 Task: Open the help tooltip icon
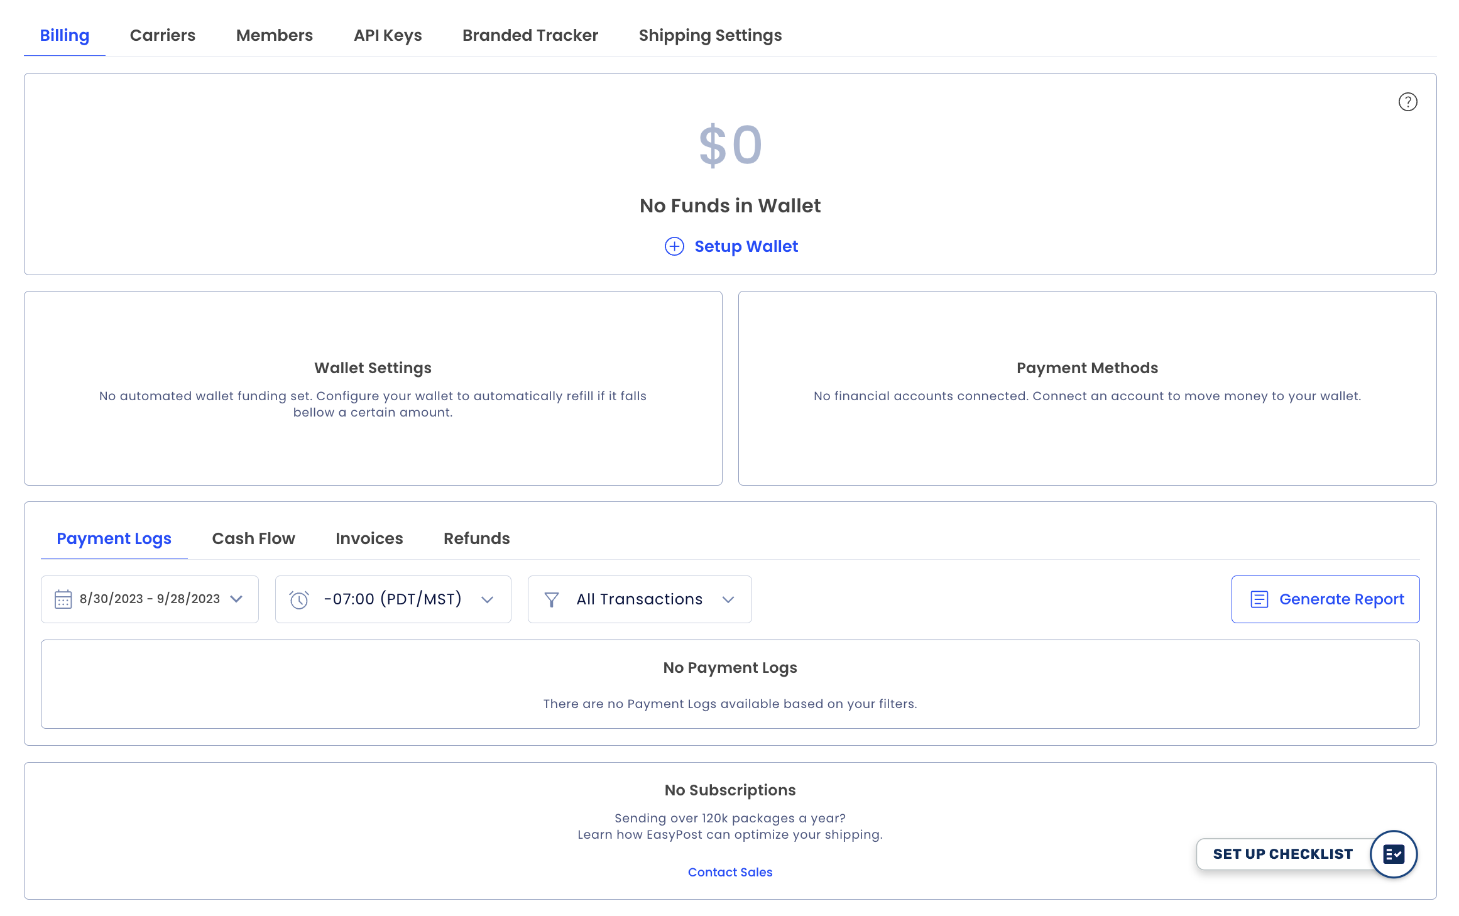click(1407, 102)
